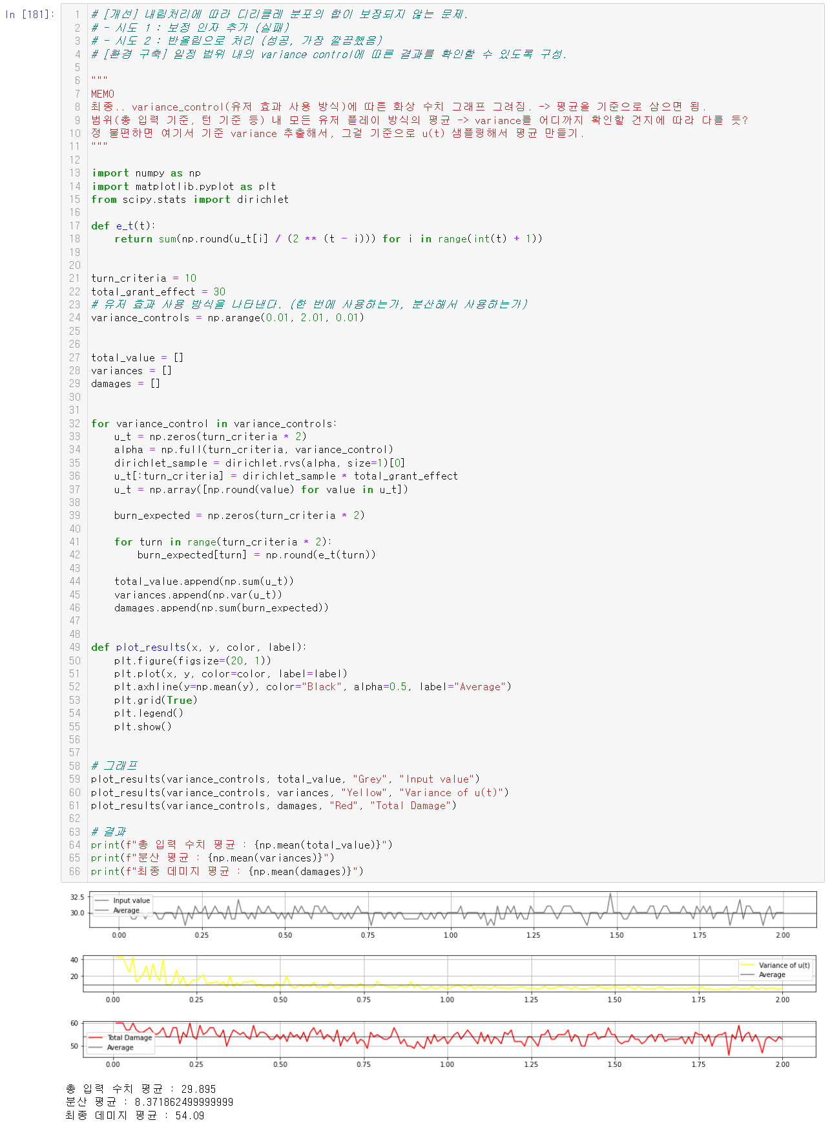Click the red Total Damage plot
The height and width of the screenshot is (1129, 830).
(449, 1039)
